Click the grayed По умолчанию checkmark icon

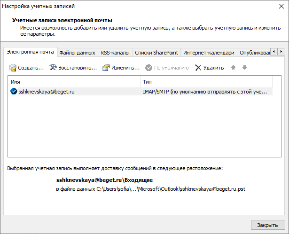pyautogui.click(x=148, y=68)
